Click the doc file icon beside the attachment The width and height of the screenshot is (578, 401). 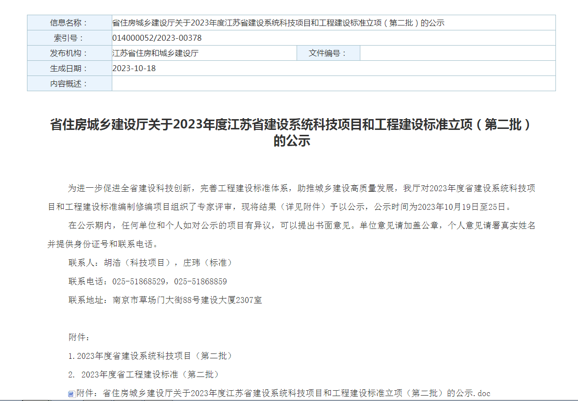tap(71, 394)
